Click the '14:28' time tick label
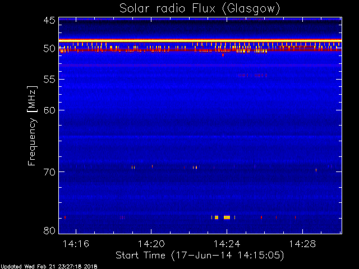 pyautogui.click(x=302, y=244)
